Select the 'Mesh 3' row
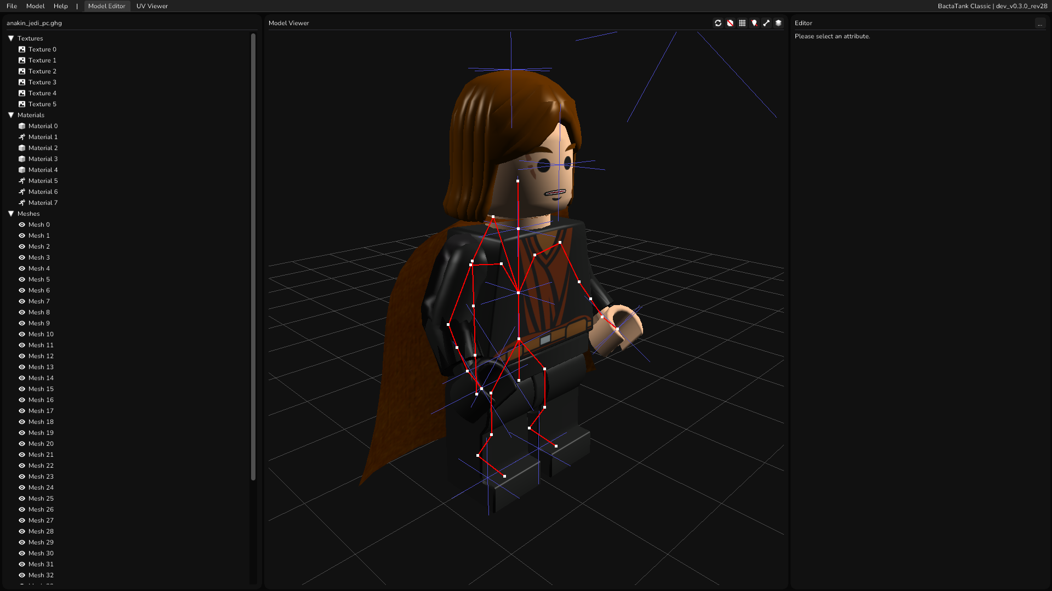Viewport: 1052px width, 591px height. point(126,257)
